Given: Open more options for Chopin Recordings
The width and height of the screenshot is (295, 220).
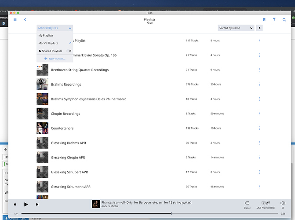Looking at the screenshot, I should click(260, 114).
